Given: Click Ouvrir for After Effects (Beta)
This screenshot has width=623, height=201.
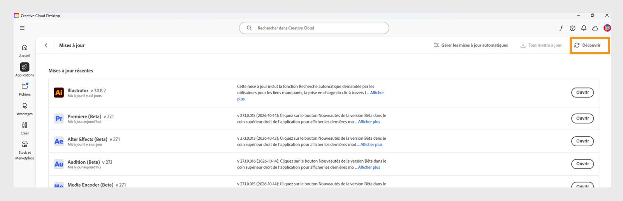Looking at the screenshot, I should click(583, 141).
